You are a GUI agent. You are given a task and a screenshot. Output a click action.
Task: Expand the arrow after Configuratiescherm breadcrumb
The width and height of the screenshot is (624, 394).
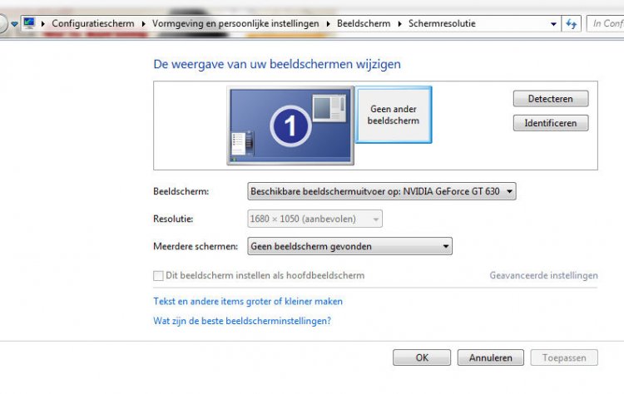pyautogui.click(x=144, y=24)
